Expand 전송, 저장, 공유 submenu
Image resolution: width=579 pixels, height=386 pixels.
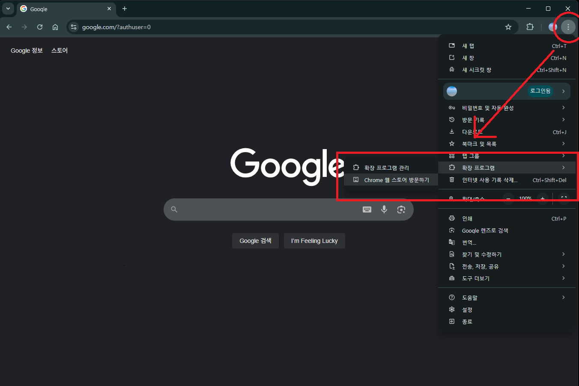tap(507, 266)
